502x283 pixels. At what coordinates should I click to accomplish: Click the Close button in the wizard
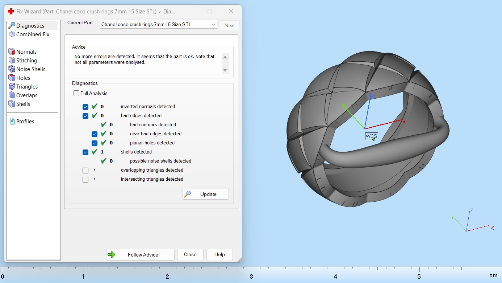(x=190, y=255)
